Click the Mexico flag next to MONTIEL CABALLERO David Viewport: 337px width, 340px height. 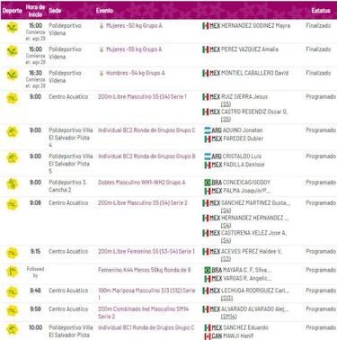click(x=206, y=74)
